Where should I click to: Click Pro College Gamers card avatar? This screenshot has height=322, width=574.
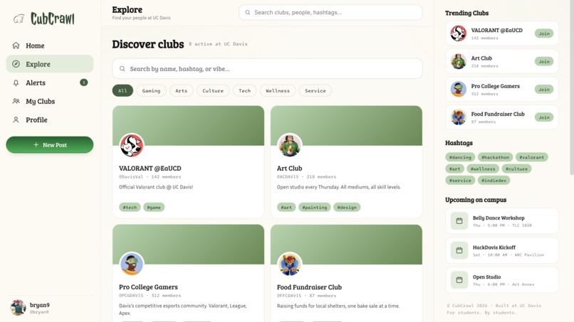[132, 264]
